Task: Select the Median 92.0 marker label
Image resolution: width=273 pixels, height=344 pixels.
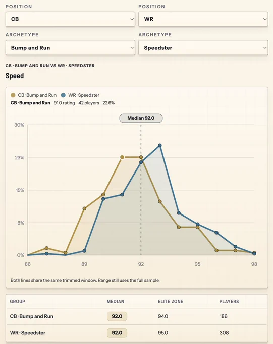Action: tap(141, 118)
